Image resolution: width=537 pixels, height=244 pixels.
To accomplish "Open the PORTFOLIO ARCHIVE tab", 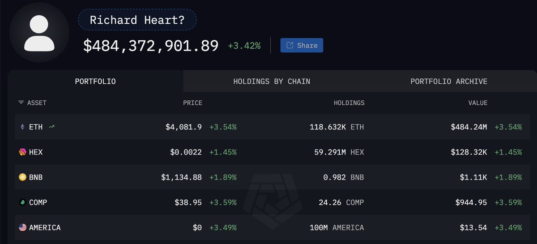I will click(449, 81).
